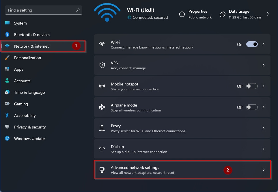This screenshot has width=278, height=192.
Task: Turn off the Wi-Fi toggle
Action: pyautogui.click(x=252, y=44)
